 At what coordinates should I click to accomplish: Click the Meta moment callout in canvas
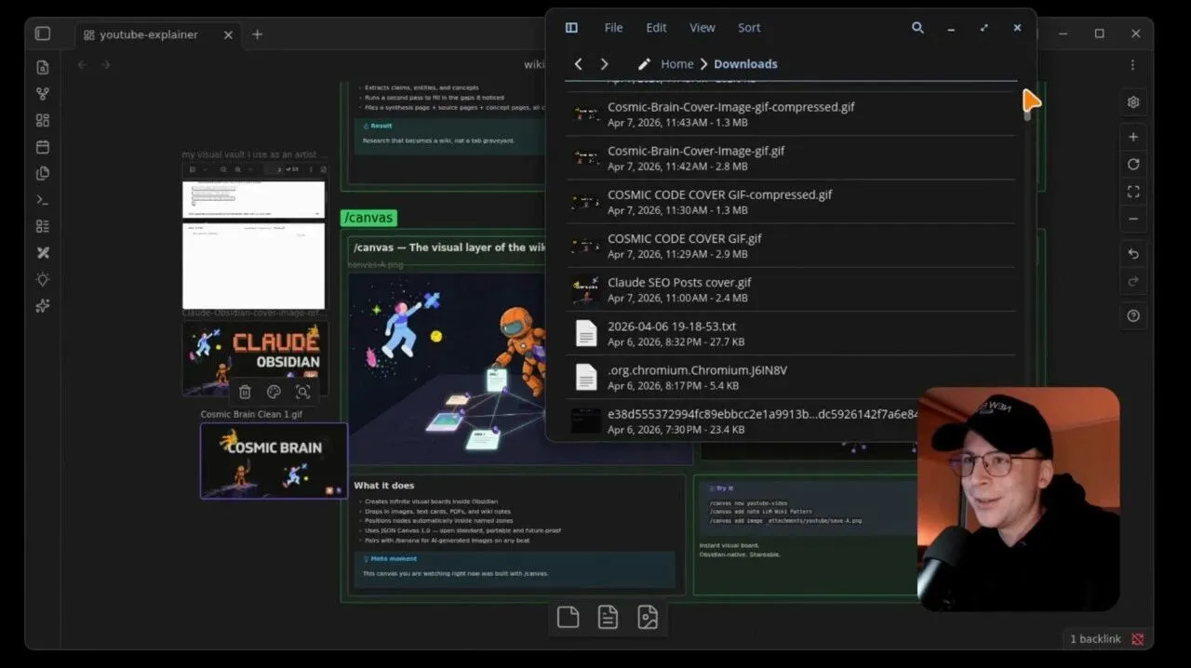[x=515, y=568]
